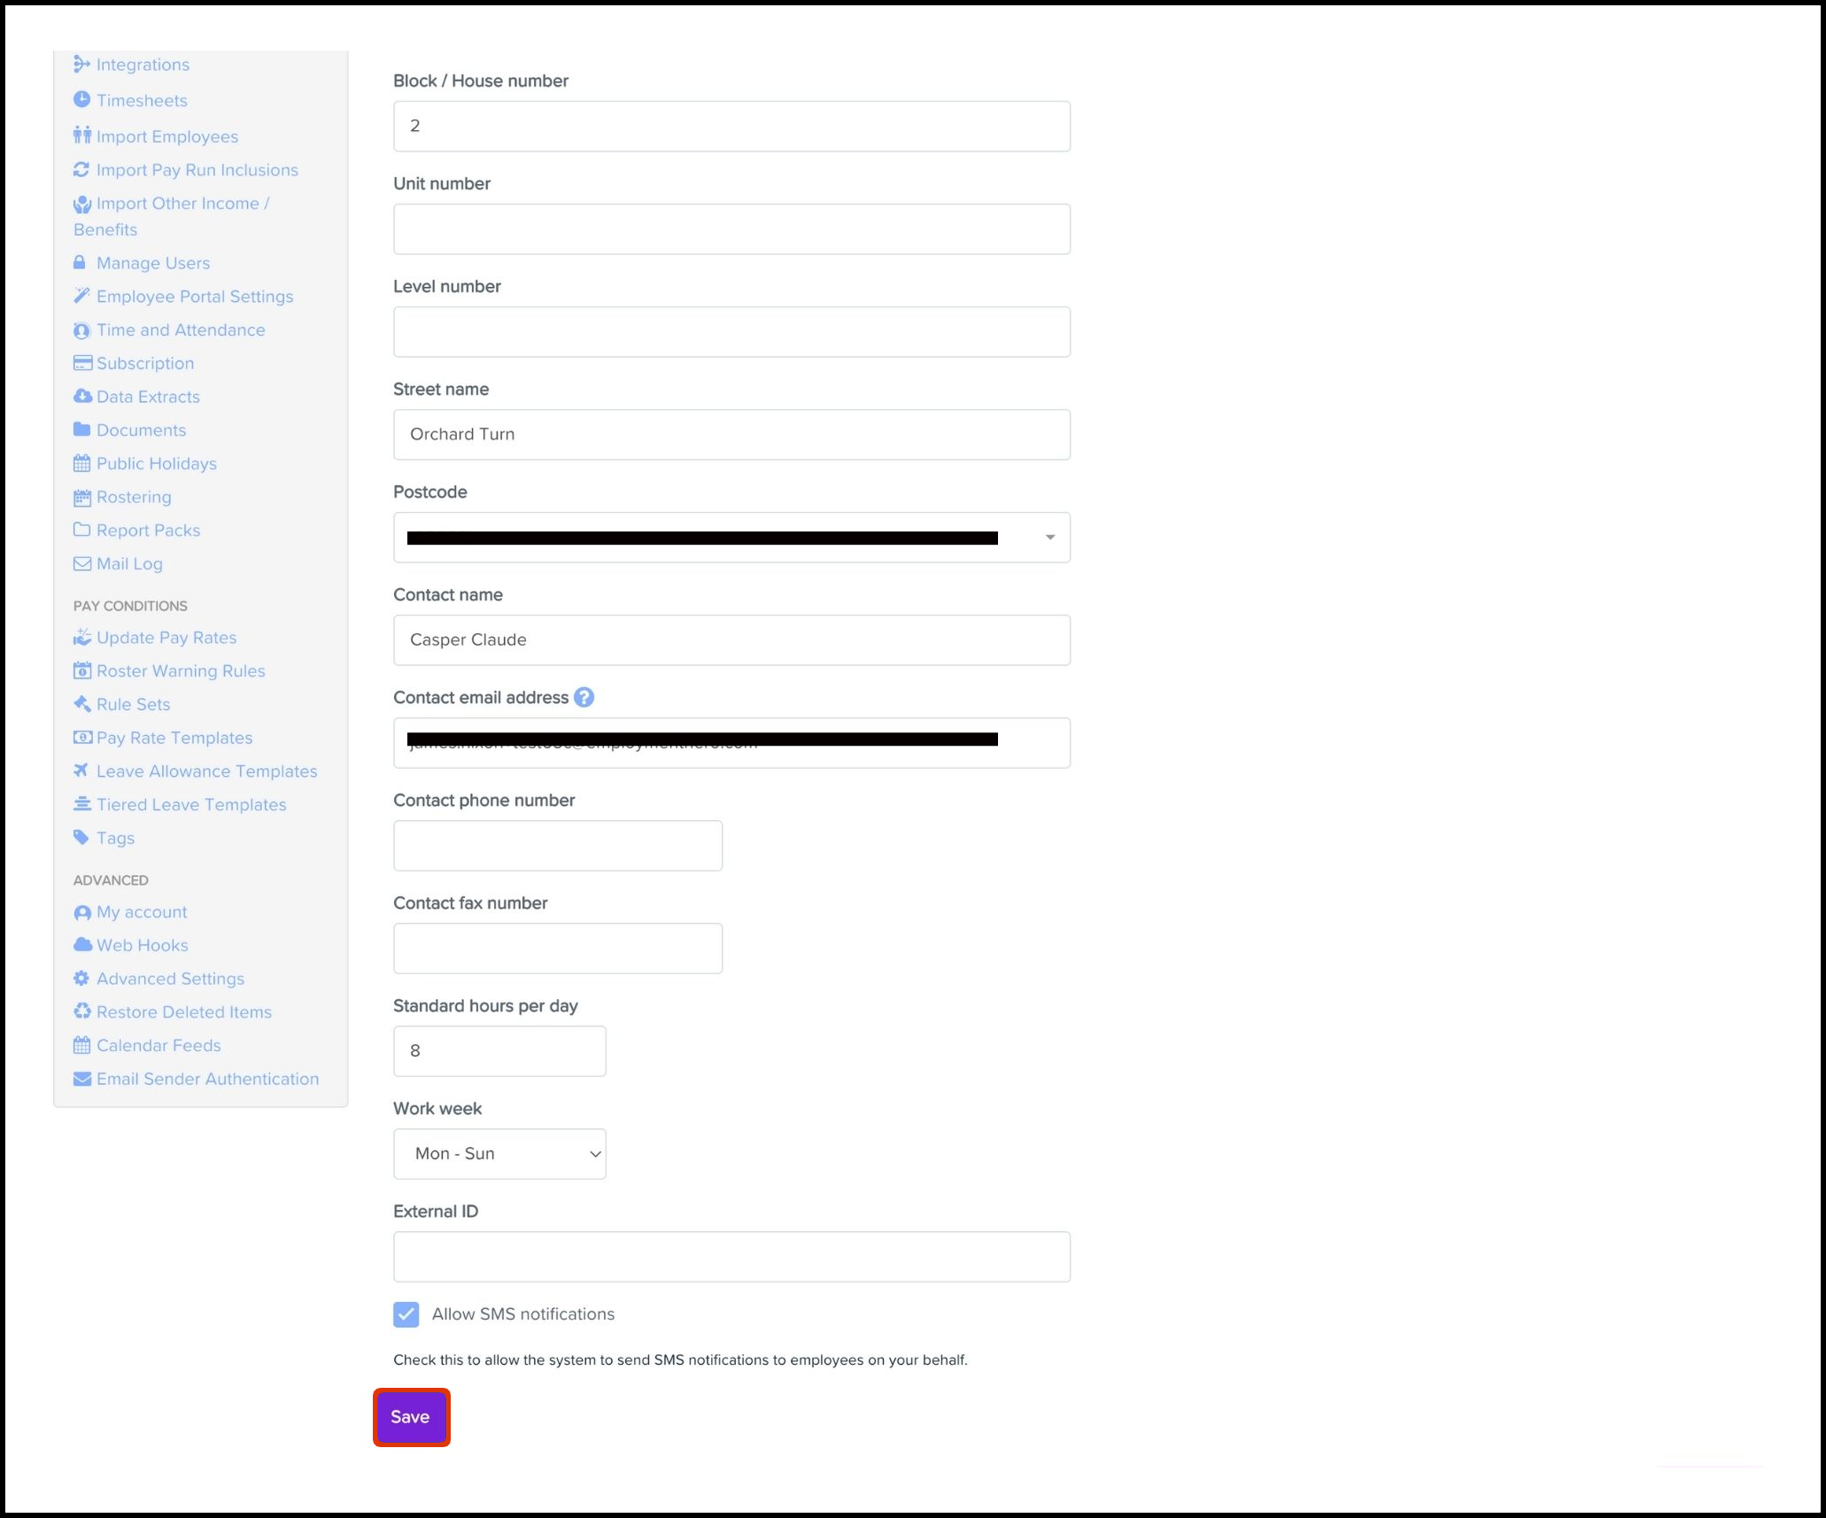Image resolution: width=1826 pixels, height=1518 pixels.
Task: Uncheck Allow SMS notifications checkbox
Action: tap(406, 1314)
